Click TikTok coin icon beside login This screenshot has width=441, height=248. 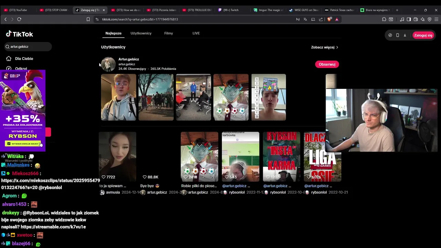tap(390, 35)
